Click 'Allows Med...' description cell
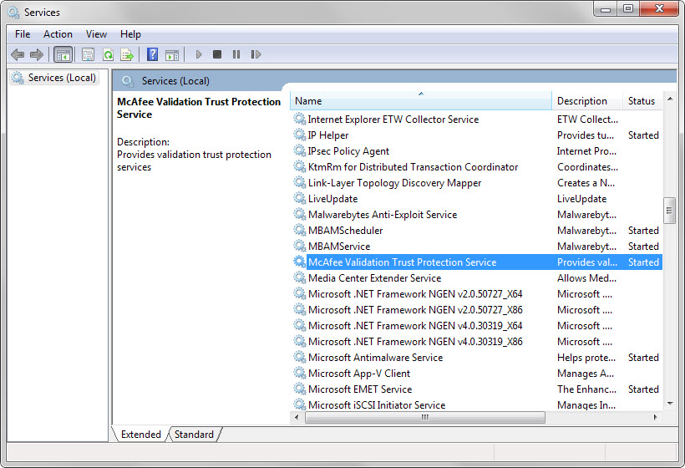The image size is (685, 468). click(x=586, y=278)
